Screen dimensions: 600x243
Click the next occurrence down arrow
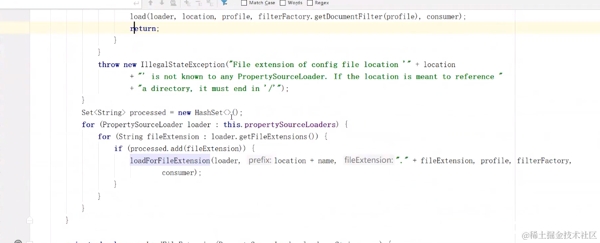162,3
